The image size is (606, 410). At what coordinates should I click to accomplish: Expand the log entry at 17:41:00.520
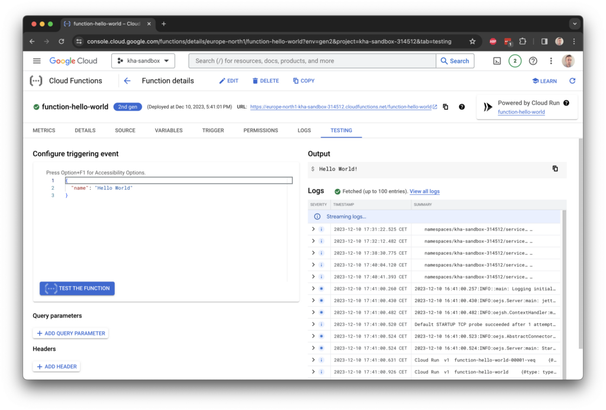coord(314,325)
